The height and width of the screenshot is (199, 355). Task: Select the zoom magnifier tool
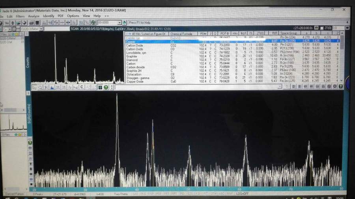click(40, 87)
